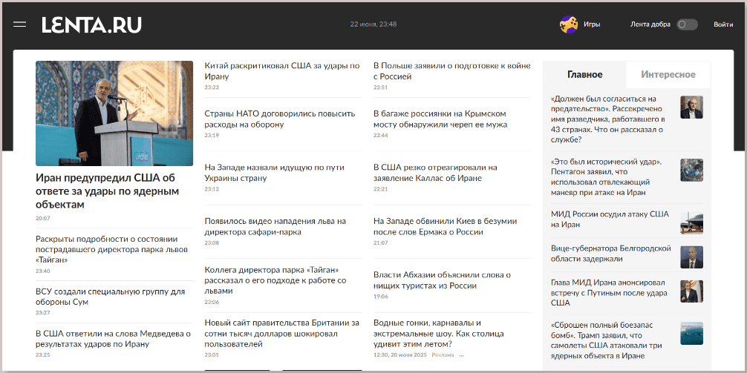Open the Iran speaker main photo
Screen dimensions: 747x373
[x=114, y=113]
